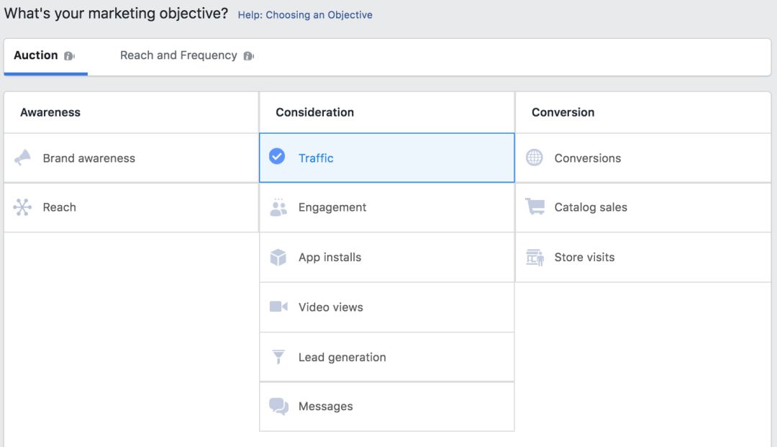Click the Brand awareness megaphone icon
Viewport: 777px width, 447px height.
point(22,158)
